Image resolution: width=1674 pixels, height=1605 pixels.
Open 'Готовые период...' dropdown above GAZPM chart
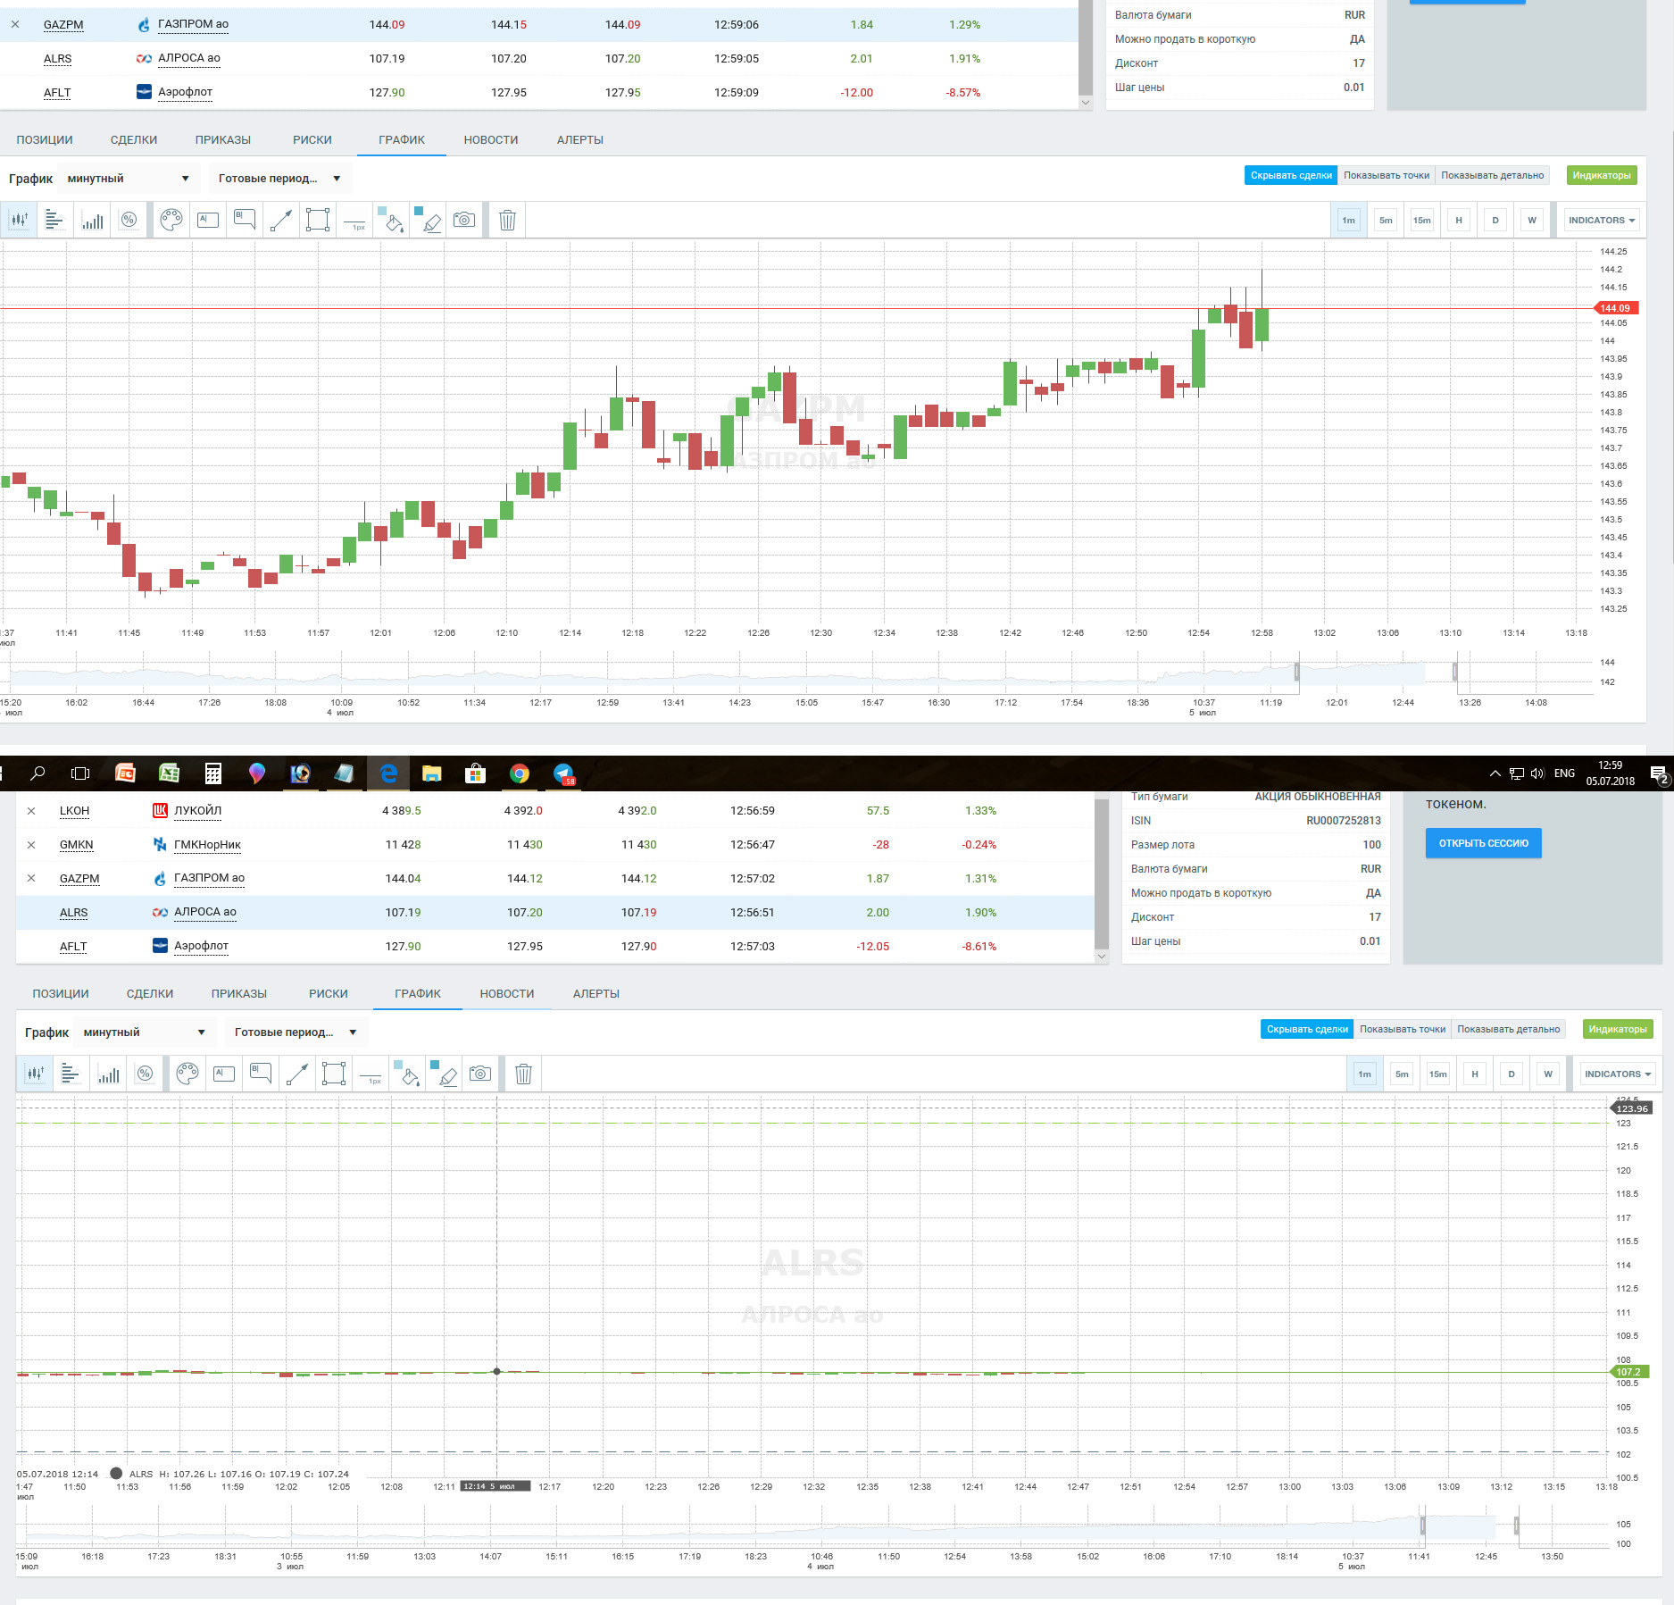pos(279,179)
